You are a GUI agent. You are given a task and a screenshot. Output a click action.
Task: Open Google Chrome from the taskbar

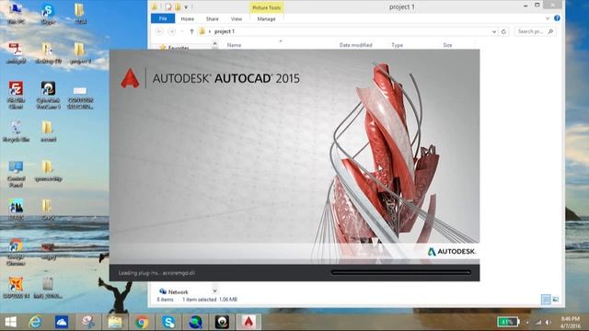coord(142,322)
